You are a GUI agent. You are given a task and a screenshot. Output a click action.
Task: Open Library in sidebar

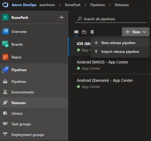tap(17, 113)
